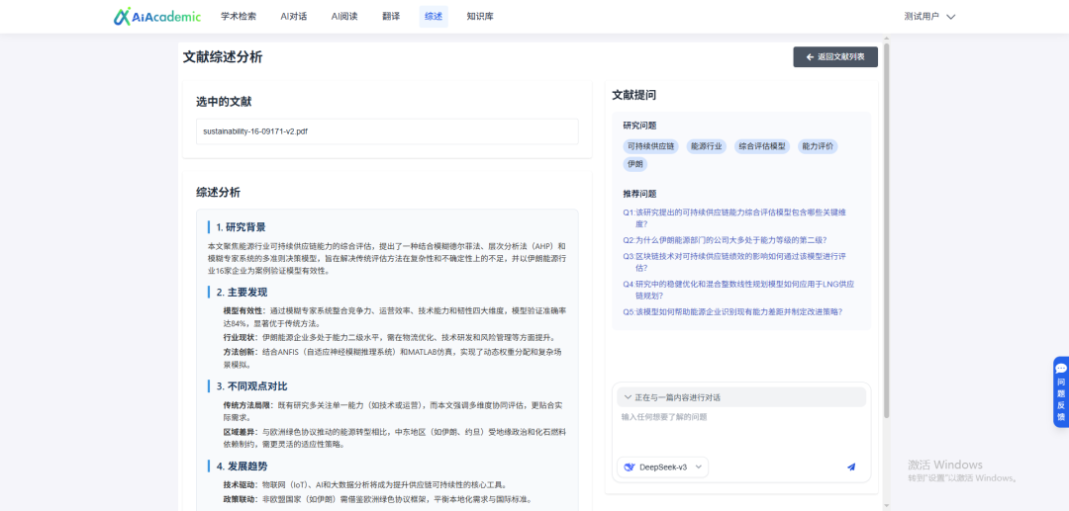Open the 问题反馈 feedback side widget
Image resolution: width=1069 pixels, height=511 pixels.
coord(1060,391)
